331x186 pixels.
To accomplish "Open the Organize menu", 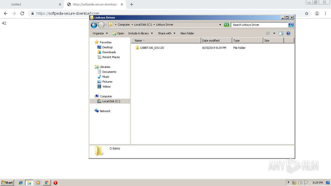I will click(x=100, y=33).
